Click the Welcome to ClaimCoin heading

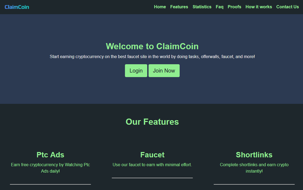152,46
